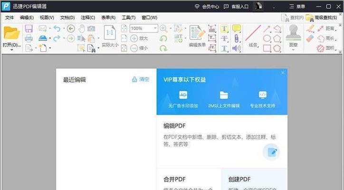Open the zoom level 100% combo box
This screenshot has width=344, height=190.
pos(143,28)
